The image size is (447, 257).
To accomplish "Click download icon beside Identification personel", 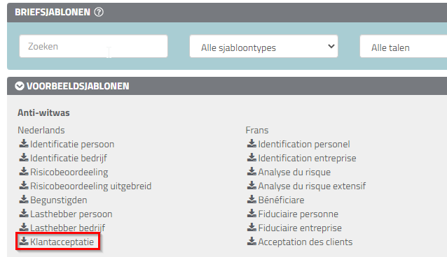I will pos(252,144).
